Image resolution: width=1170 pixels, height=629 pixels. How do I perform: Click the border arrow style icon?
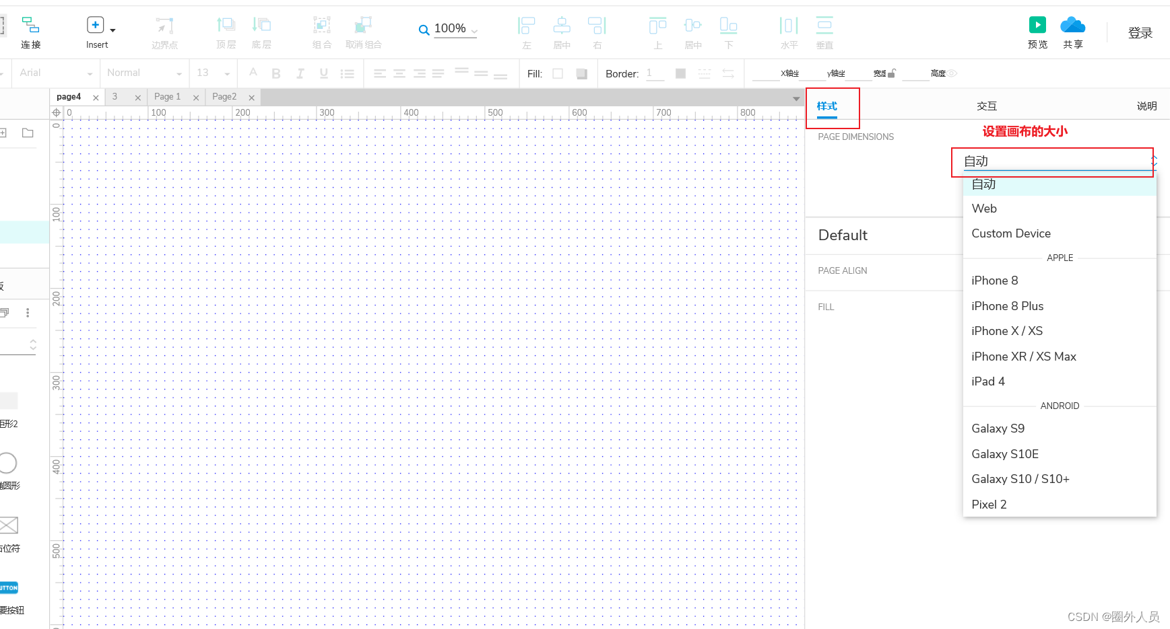tap(728, 73)
